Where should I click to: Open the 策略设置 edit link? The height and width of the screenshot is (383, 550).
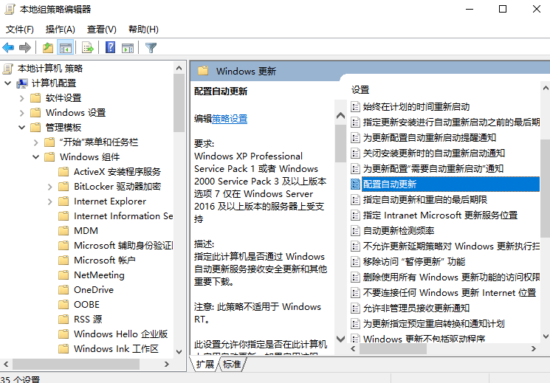pyautogui.click(x=230, y=119)
